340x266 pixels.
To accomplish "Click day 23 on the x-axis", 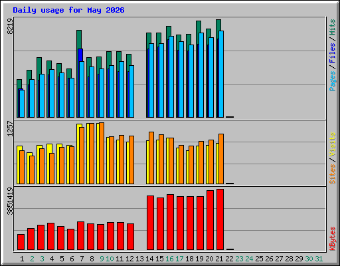I will point(239,259).
